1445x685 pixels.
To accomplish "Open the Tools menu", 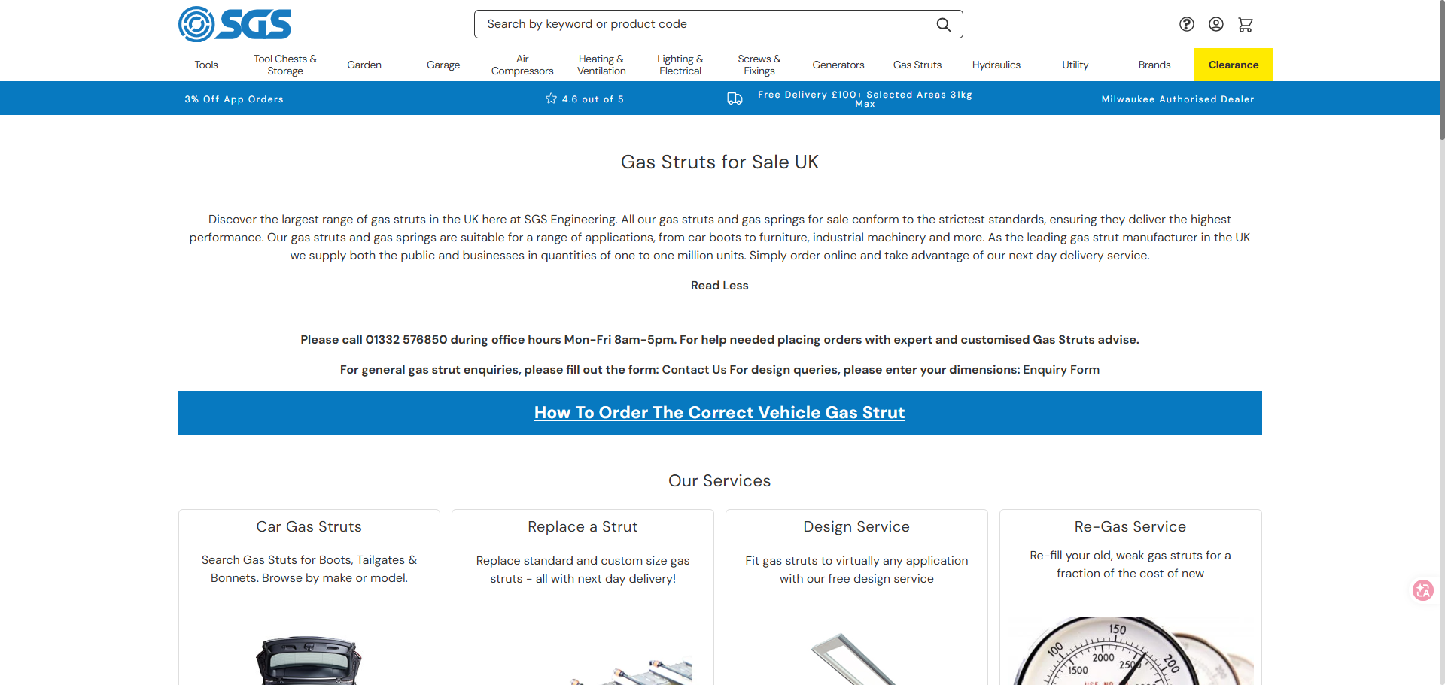I will tap(206, 65).
